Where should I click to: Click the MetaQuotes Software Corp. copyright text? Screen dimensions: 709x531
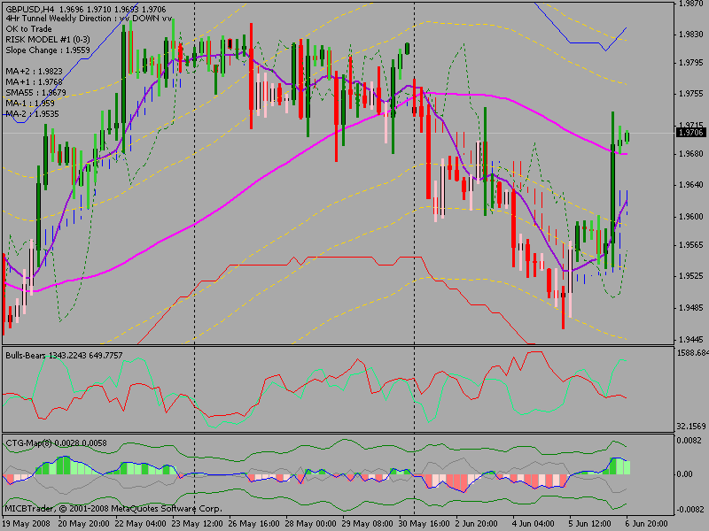113,509
